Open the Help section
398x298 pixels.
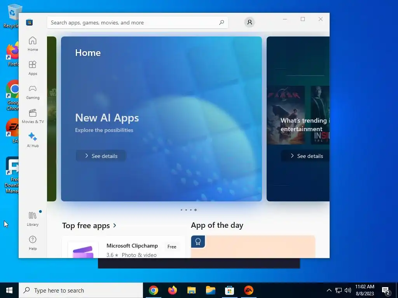pos(33,243)
